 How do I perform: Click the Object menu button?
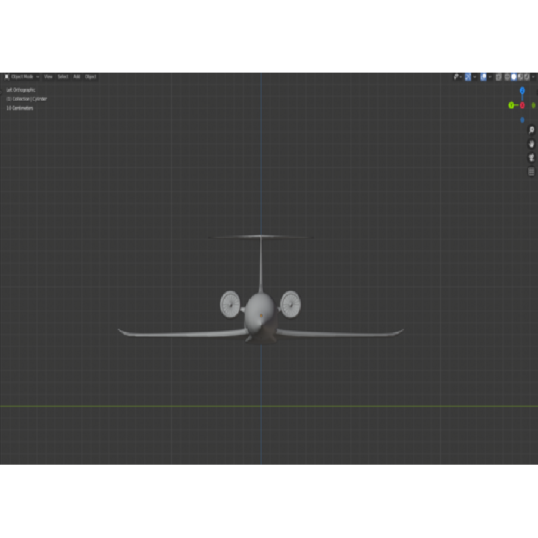click(x=91, y=77)
